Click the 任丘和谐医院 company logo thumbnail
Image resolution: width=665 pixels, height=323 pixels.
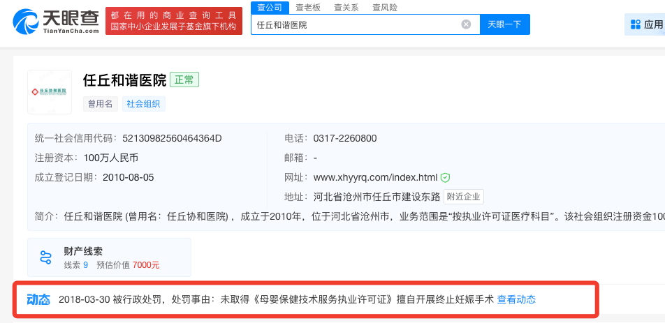[x=50, y=92]
